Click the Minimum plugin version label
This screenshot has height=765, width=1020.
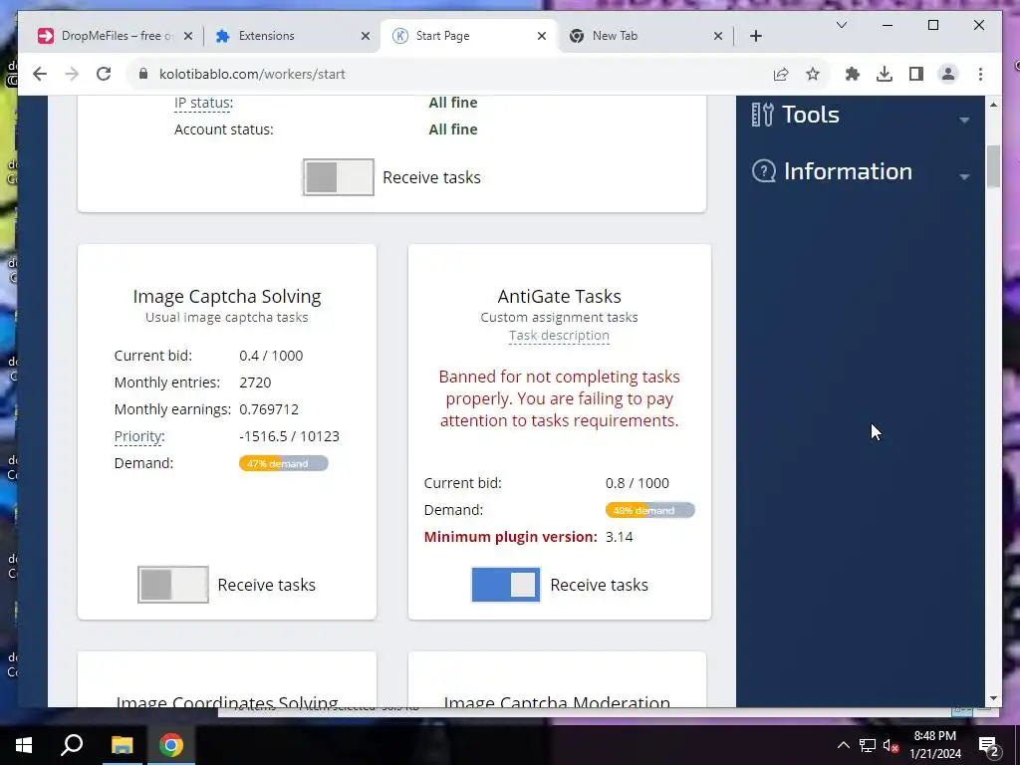point(511,537)
